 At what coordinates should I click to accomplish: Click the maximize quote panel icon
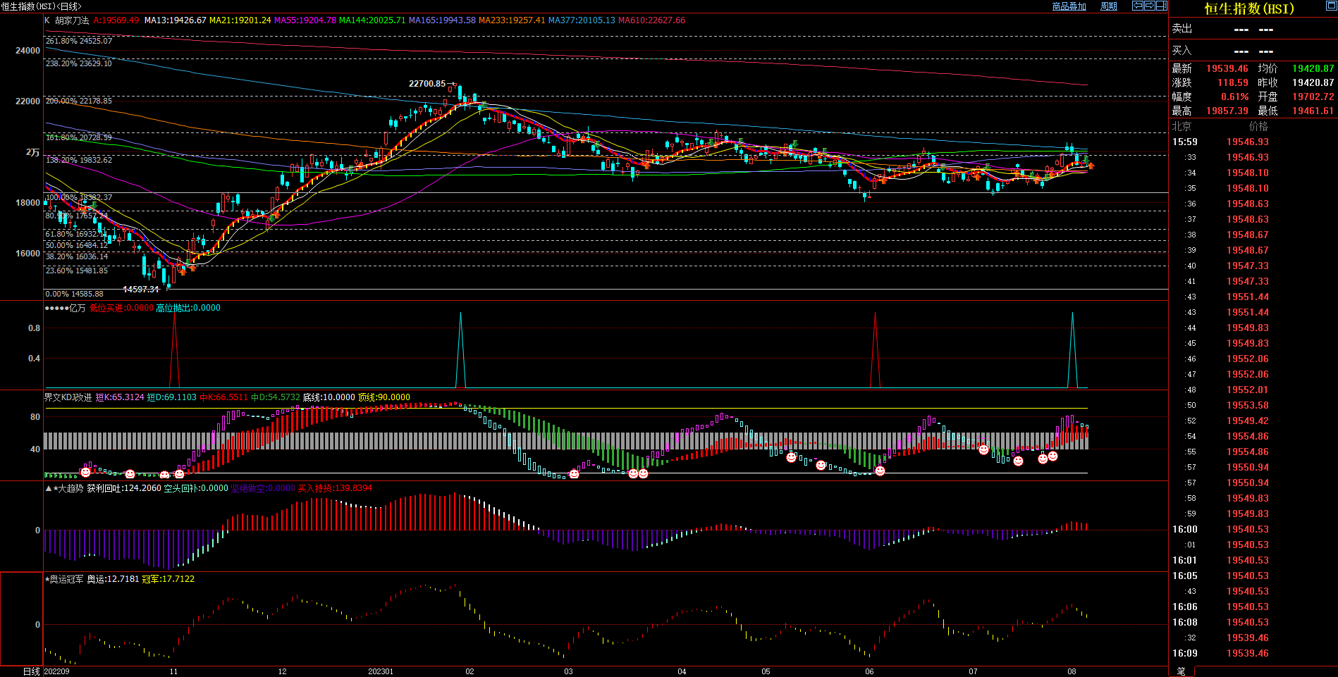(1330, 6)
